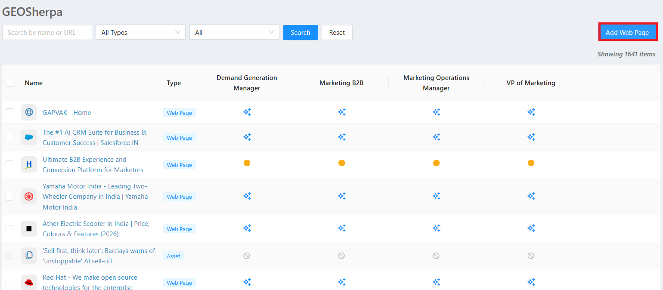663x290 pixels.
Task: Open the Red Hat open source link
Action: click(90, 282)
